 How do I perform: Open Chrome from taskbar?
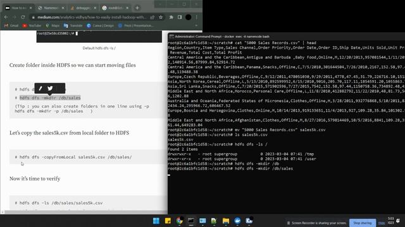179,221
